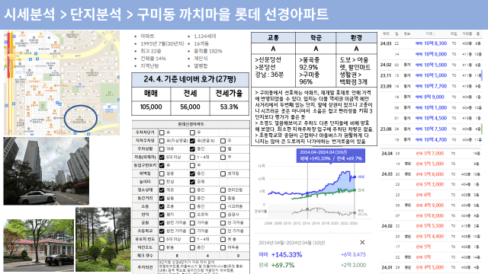Open the 전세 5억 7,000 transaction entry
This screenshot has width=488, height=274.
click(431, 153)
